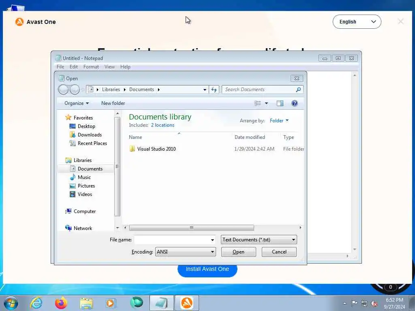Viewport: 415px width, 311px height.
Task: Open the Text Documents file type dropdown
Action: 259,240
